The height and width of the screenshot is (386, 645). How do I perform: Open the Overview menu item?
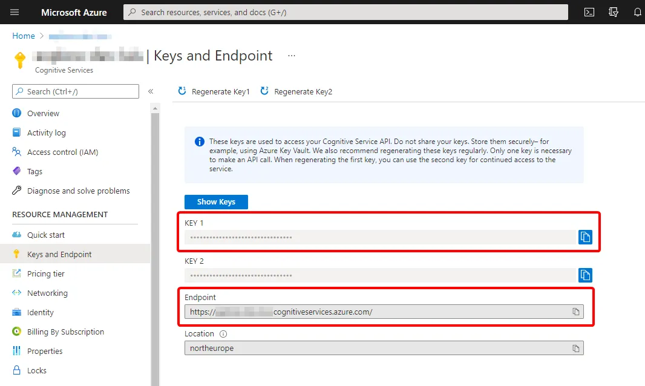click(x=43, y=113)
